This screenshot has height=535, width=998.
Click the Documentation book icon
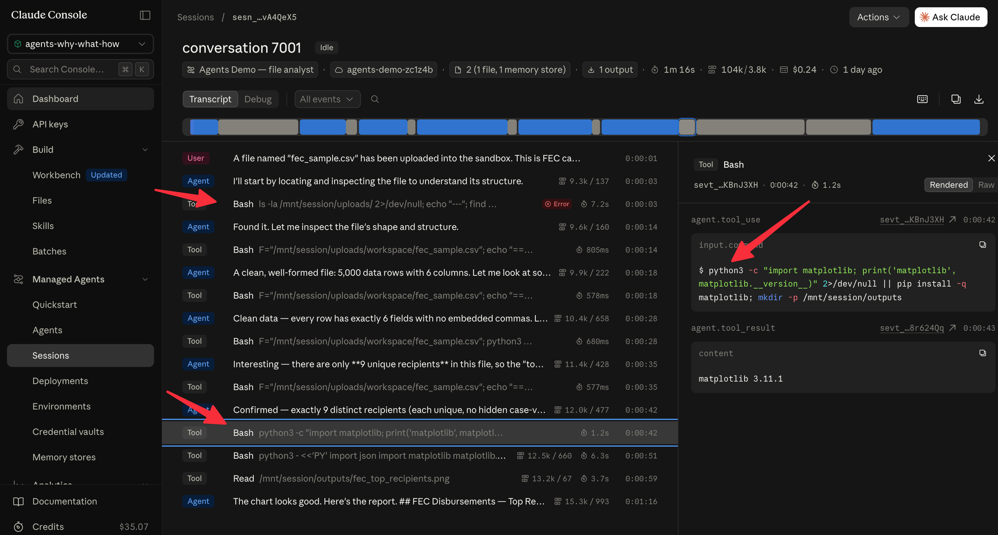click(18, 501)
